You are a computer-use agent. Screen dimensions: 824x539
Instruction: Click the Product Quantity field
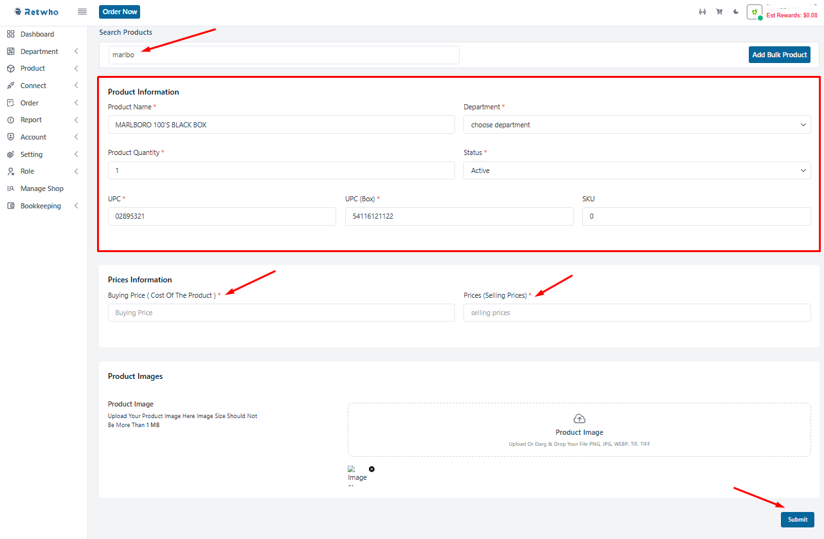pos(282,170)
